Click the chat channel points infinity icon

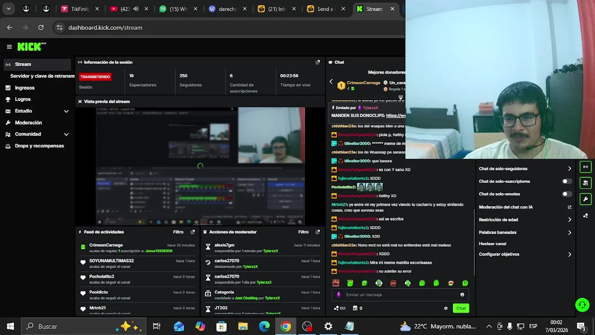(340, 308)
